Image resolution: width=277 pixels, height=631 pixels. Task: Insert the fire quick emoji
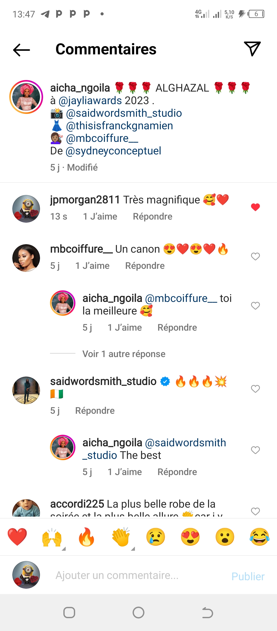point(86,537)
